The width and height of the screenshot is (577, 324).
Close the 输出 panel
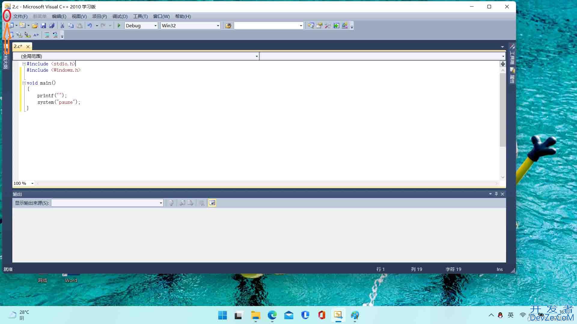point(502,194)
